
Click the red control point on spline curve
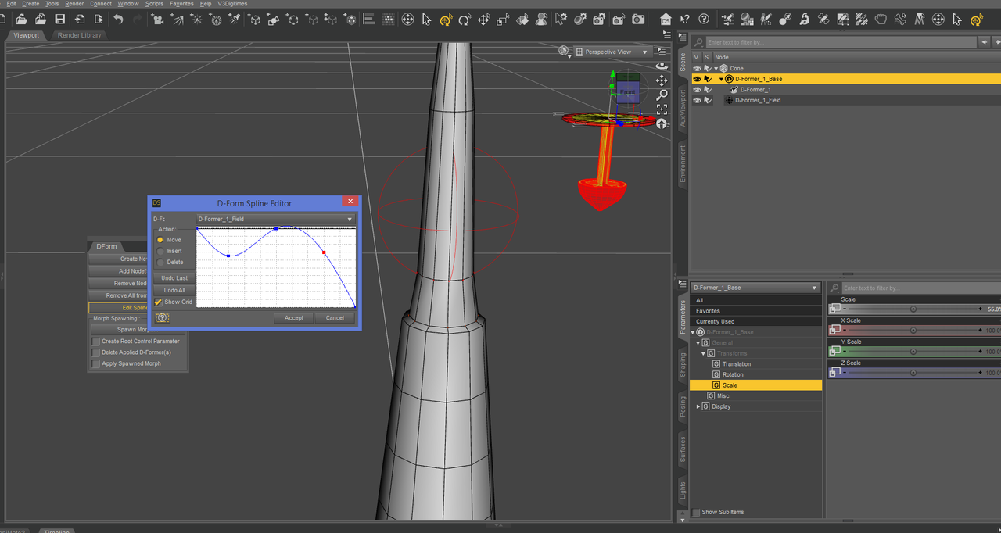point(324,252)
